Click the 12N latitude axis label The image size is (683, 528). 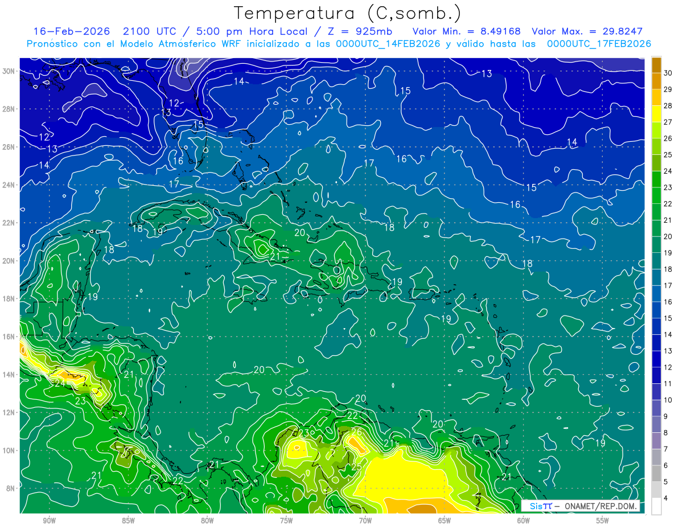pos(10,412)
